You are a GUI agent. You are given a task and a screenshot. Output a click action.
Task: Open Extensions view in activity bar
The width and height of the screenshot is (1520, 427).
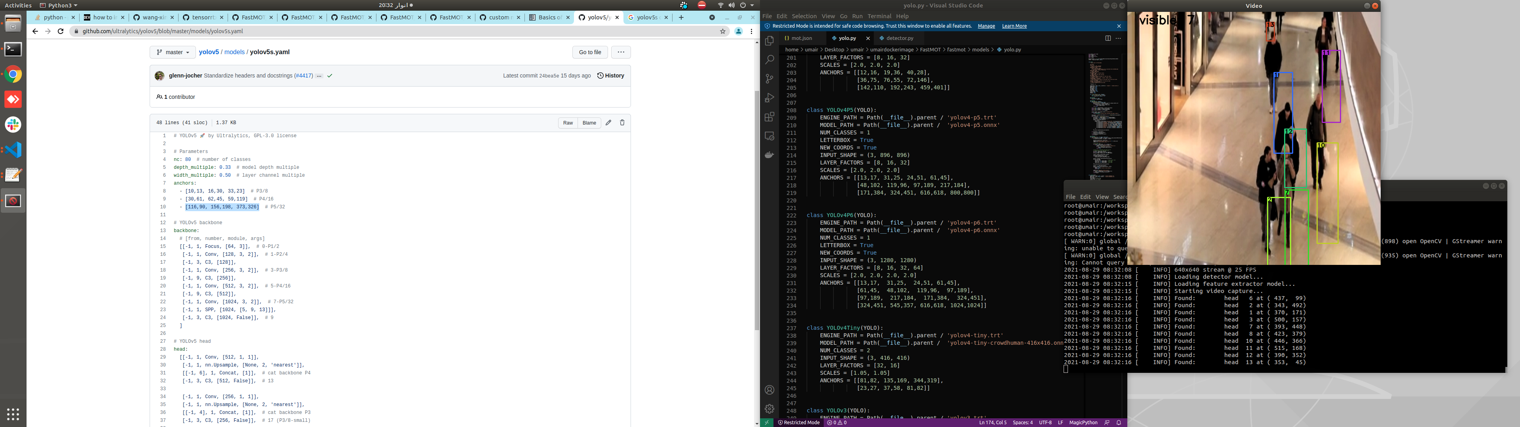[x=769, y=117]
